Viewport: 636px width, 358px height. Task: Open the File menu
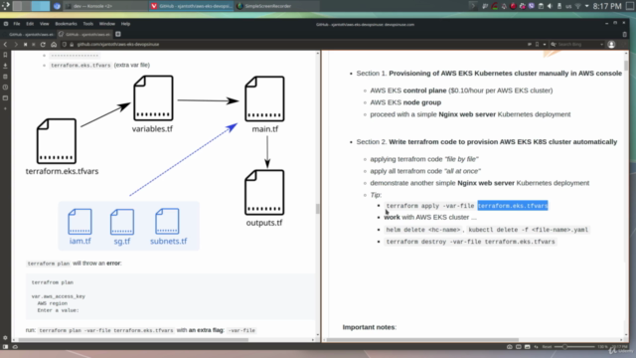click(17, 24)
